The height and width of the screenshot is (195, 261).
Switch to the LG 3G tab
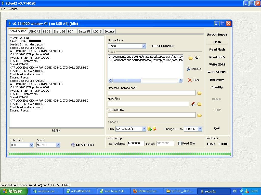pos(47,31)
